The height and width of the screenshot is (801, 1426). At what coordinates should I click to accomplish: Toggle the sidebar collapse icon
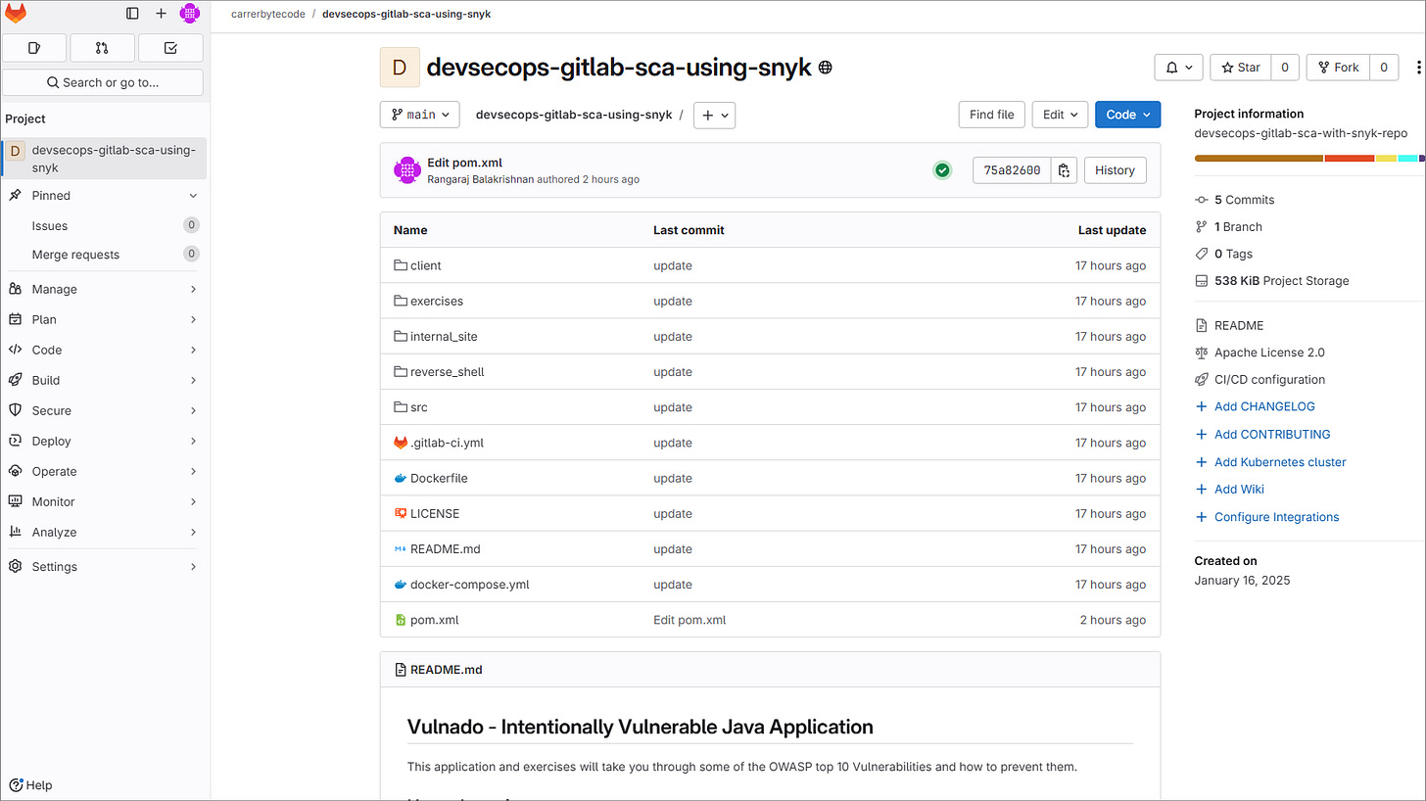(133, 14)
